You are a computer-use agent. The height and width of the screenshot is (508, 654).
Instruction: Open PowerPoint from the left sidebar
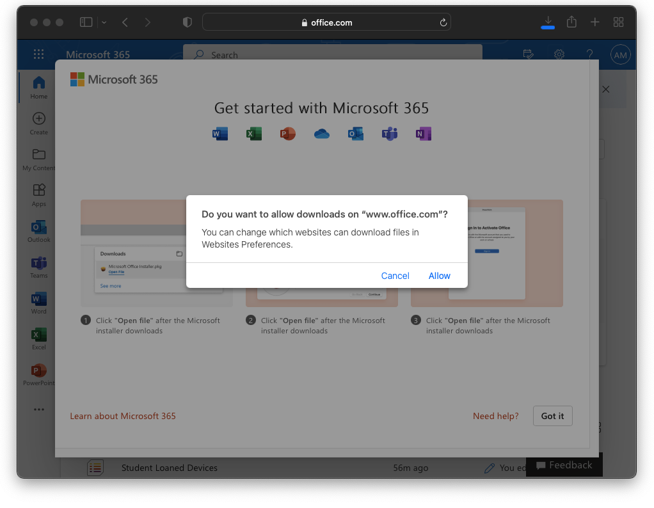pyautogui.click(x=38, y=371)
